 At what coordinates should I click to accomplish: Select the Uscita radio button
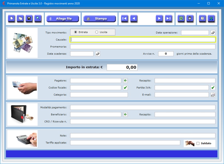97,32
